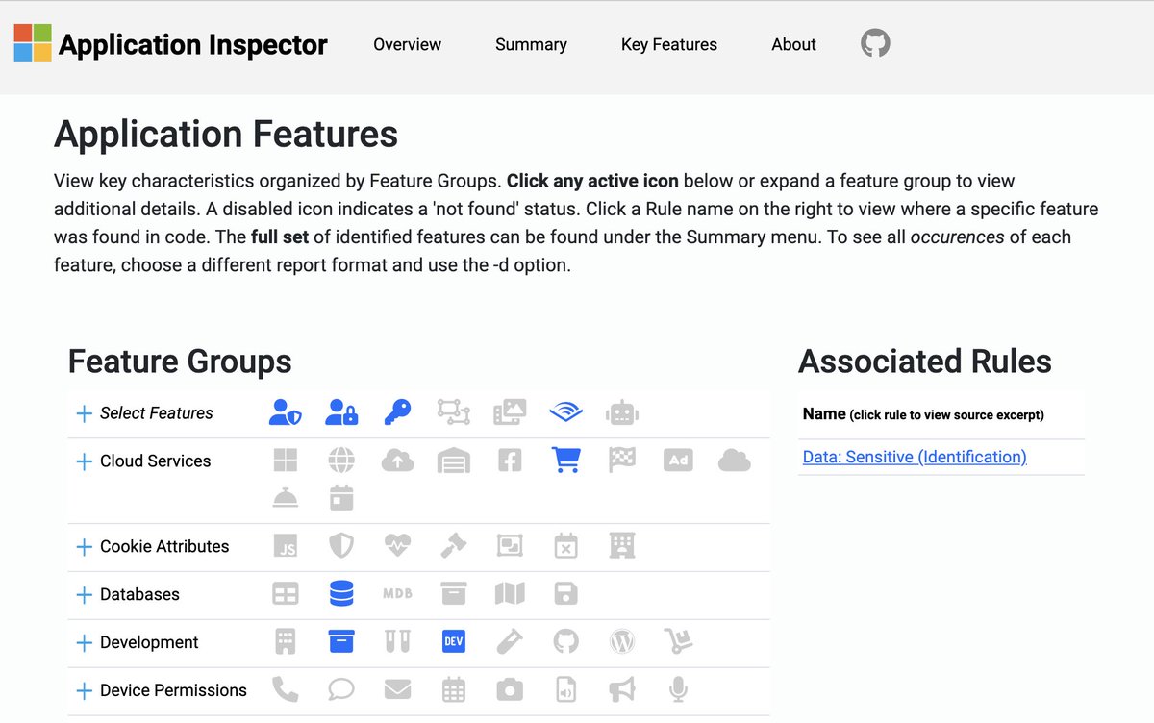Click the envelope icon in Device Permissions
The height and width of the screenshot is (723, 1154).
click(x=397, y=690)
